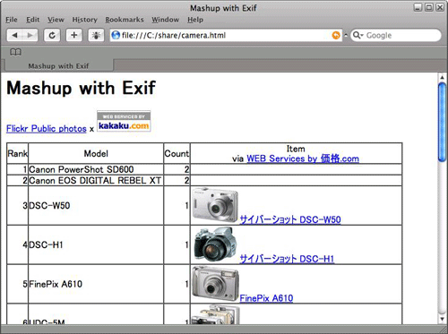Click the orange SnapBack icon in the address bar
The width and height of the screenshot is (448, 334).
click(336, 35)
